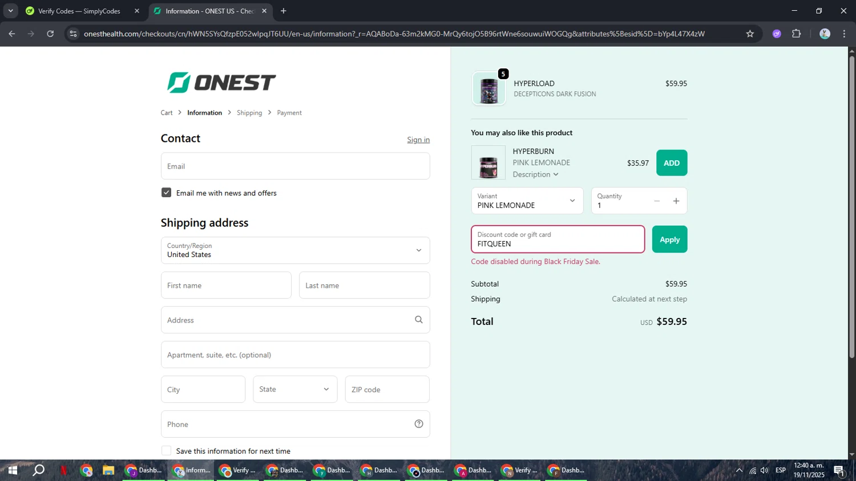Open the State dropdown
The height and width of the screenshot is (481, 856).
(x=295, y=389)
